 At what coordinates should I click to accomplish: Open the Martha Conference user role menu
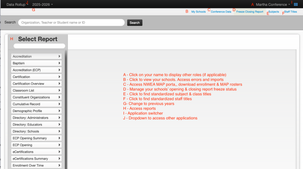pyautogui.click(x=273, y=4)
